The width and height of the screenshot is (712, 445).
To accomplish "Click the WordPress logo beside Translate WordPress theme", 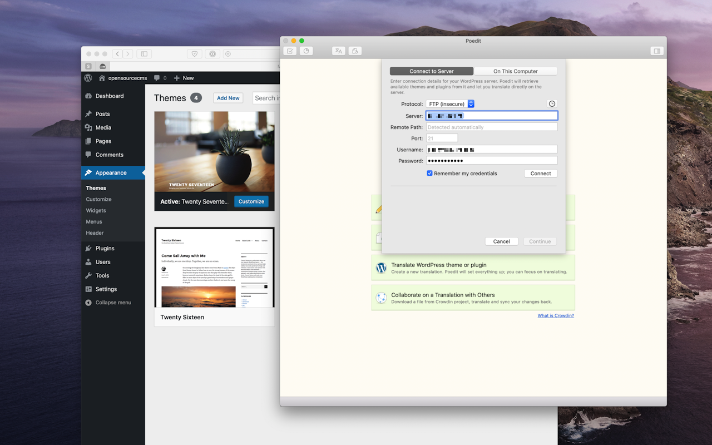I will (381, 268).
